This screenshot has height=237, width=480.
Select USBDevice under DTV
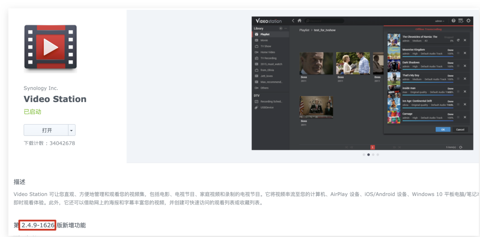270,107
